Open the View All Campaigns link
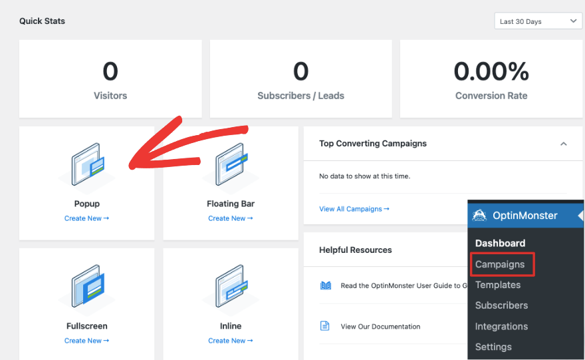 [354, 209]
